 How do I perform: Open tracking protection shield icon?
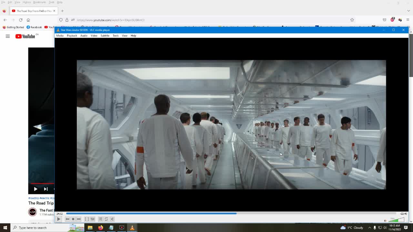[x=61, y=20]
